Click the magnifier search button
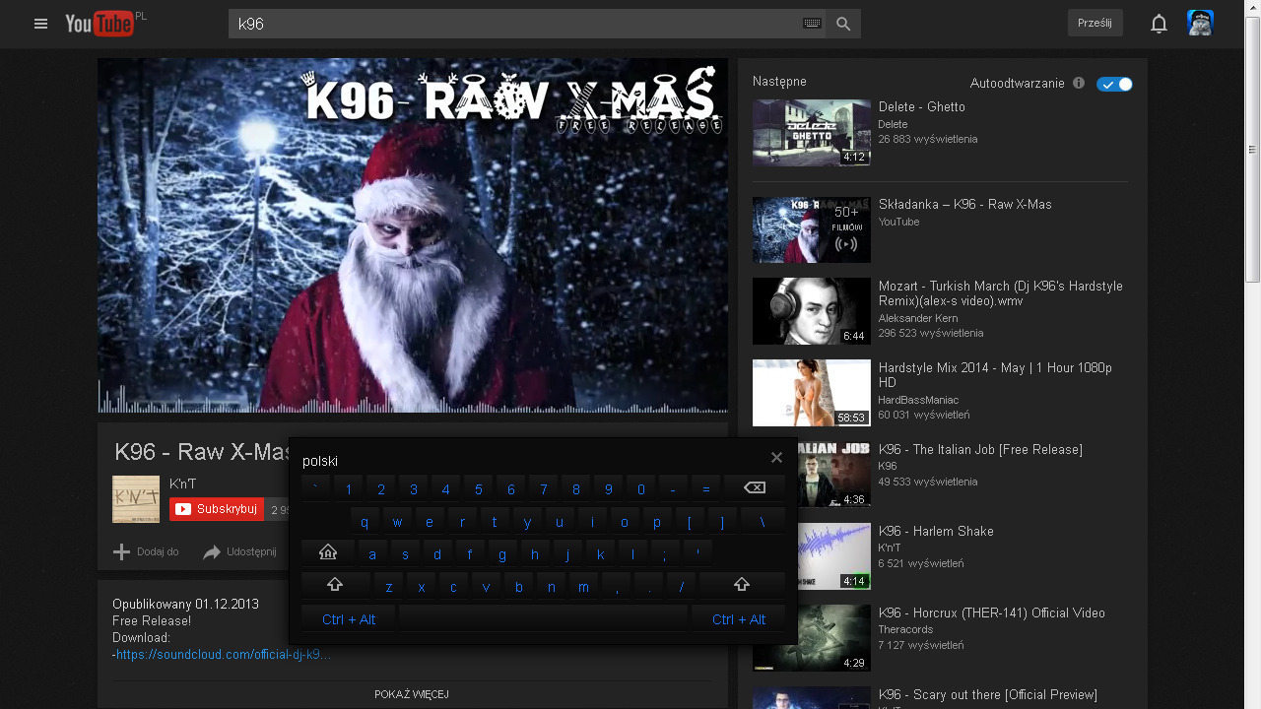The width and height of the screenshot is (1261, 709). click(x=843, y=24)
